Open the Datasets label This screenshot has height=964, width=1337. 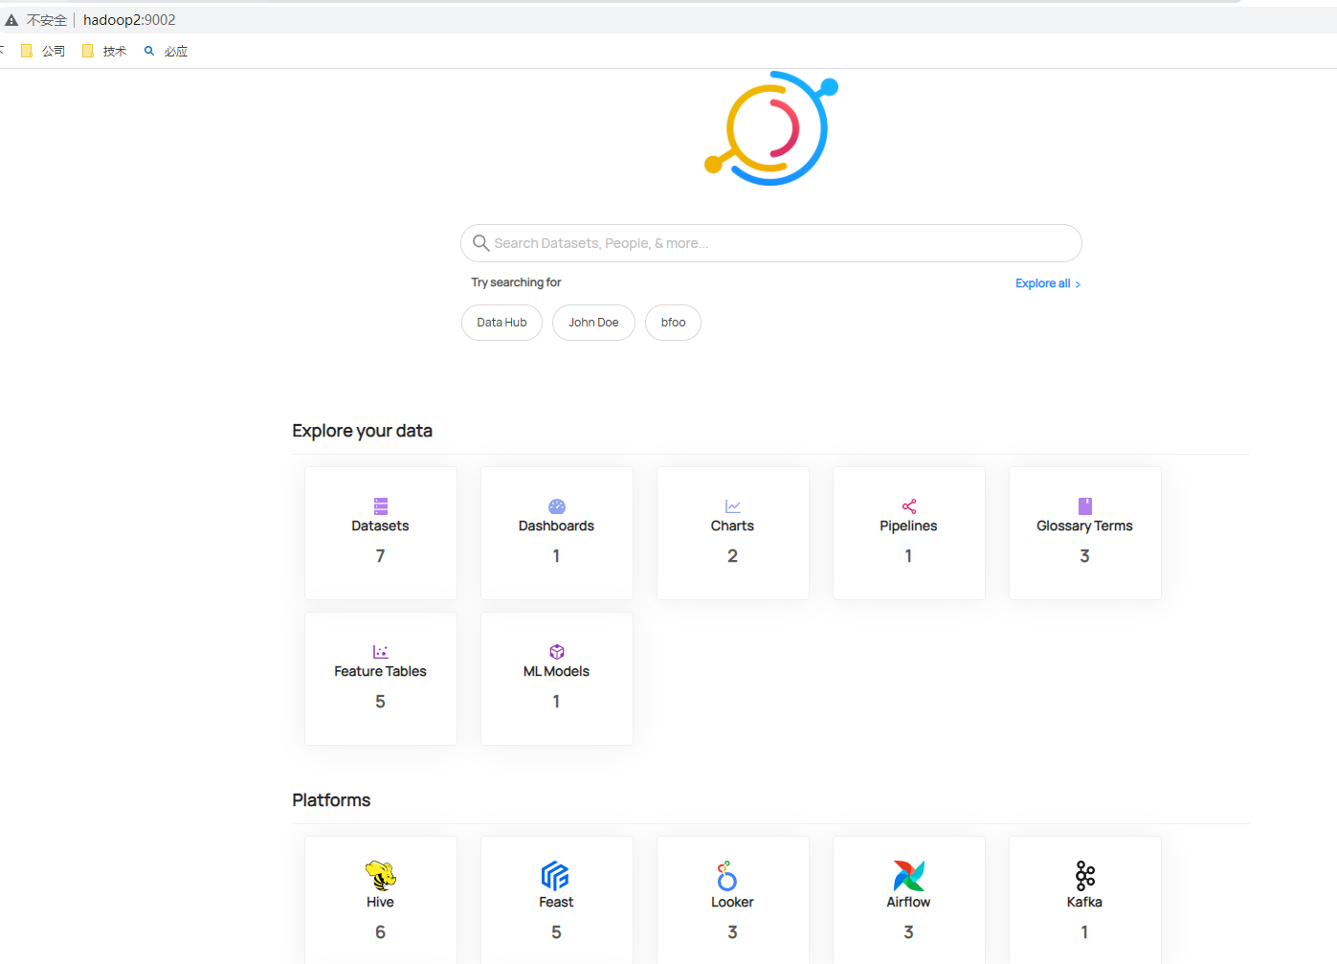pyautogui.click(x=380, y=526)
